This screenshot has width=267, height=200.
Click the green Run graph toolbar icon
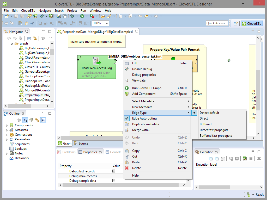82,16
